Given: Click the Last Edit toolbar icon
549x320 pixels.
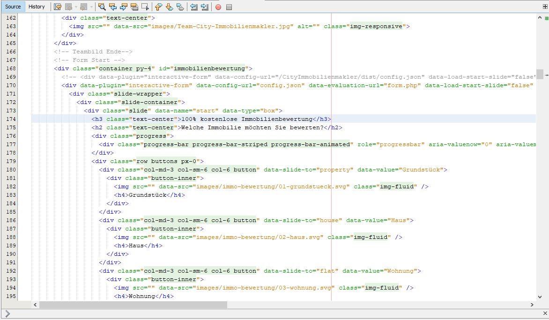Looking at the screenshot, I should [x=58, y=7].
